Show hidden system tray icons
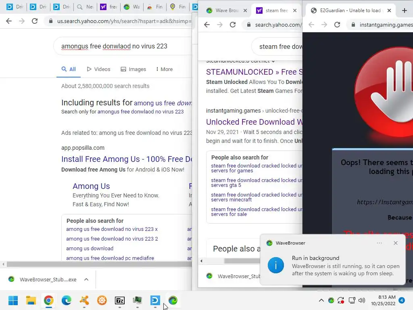Image resolution: width=413 pixels, height=310 pixels. [321, 300]
